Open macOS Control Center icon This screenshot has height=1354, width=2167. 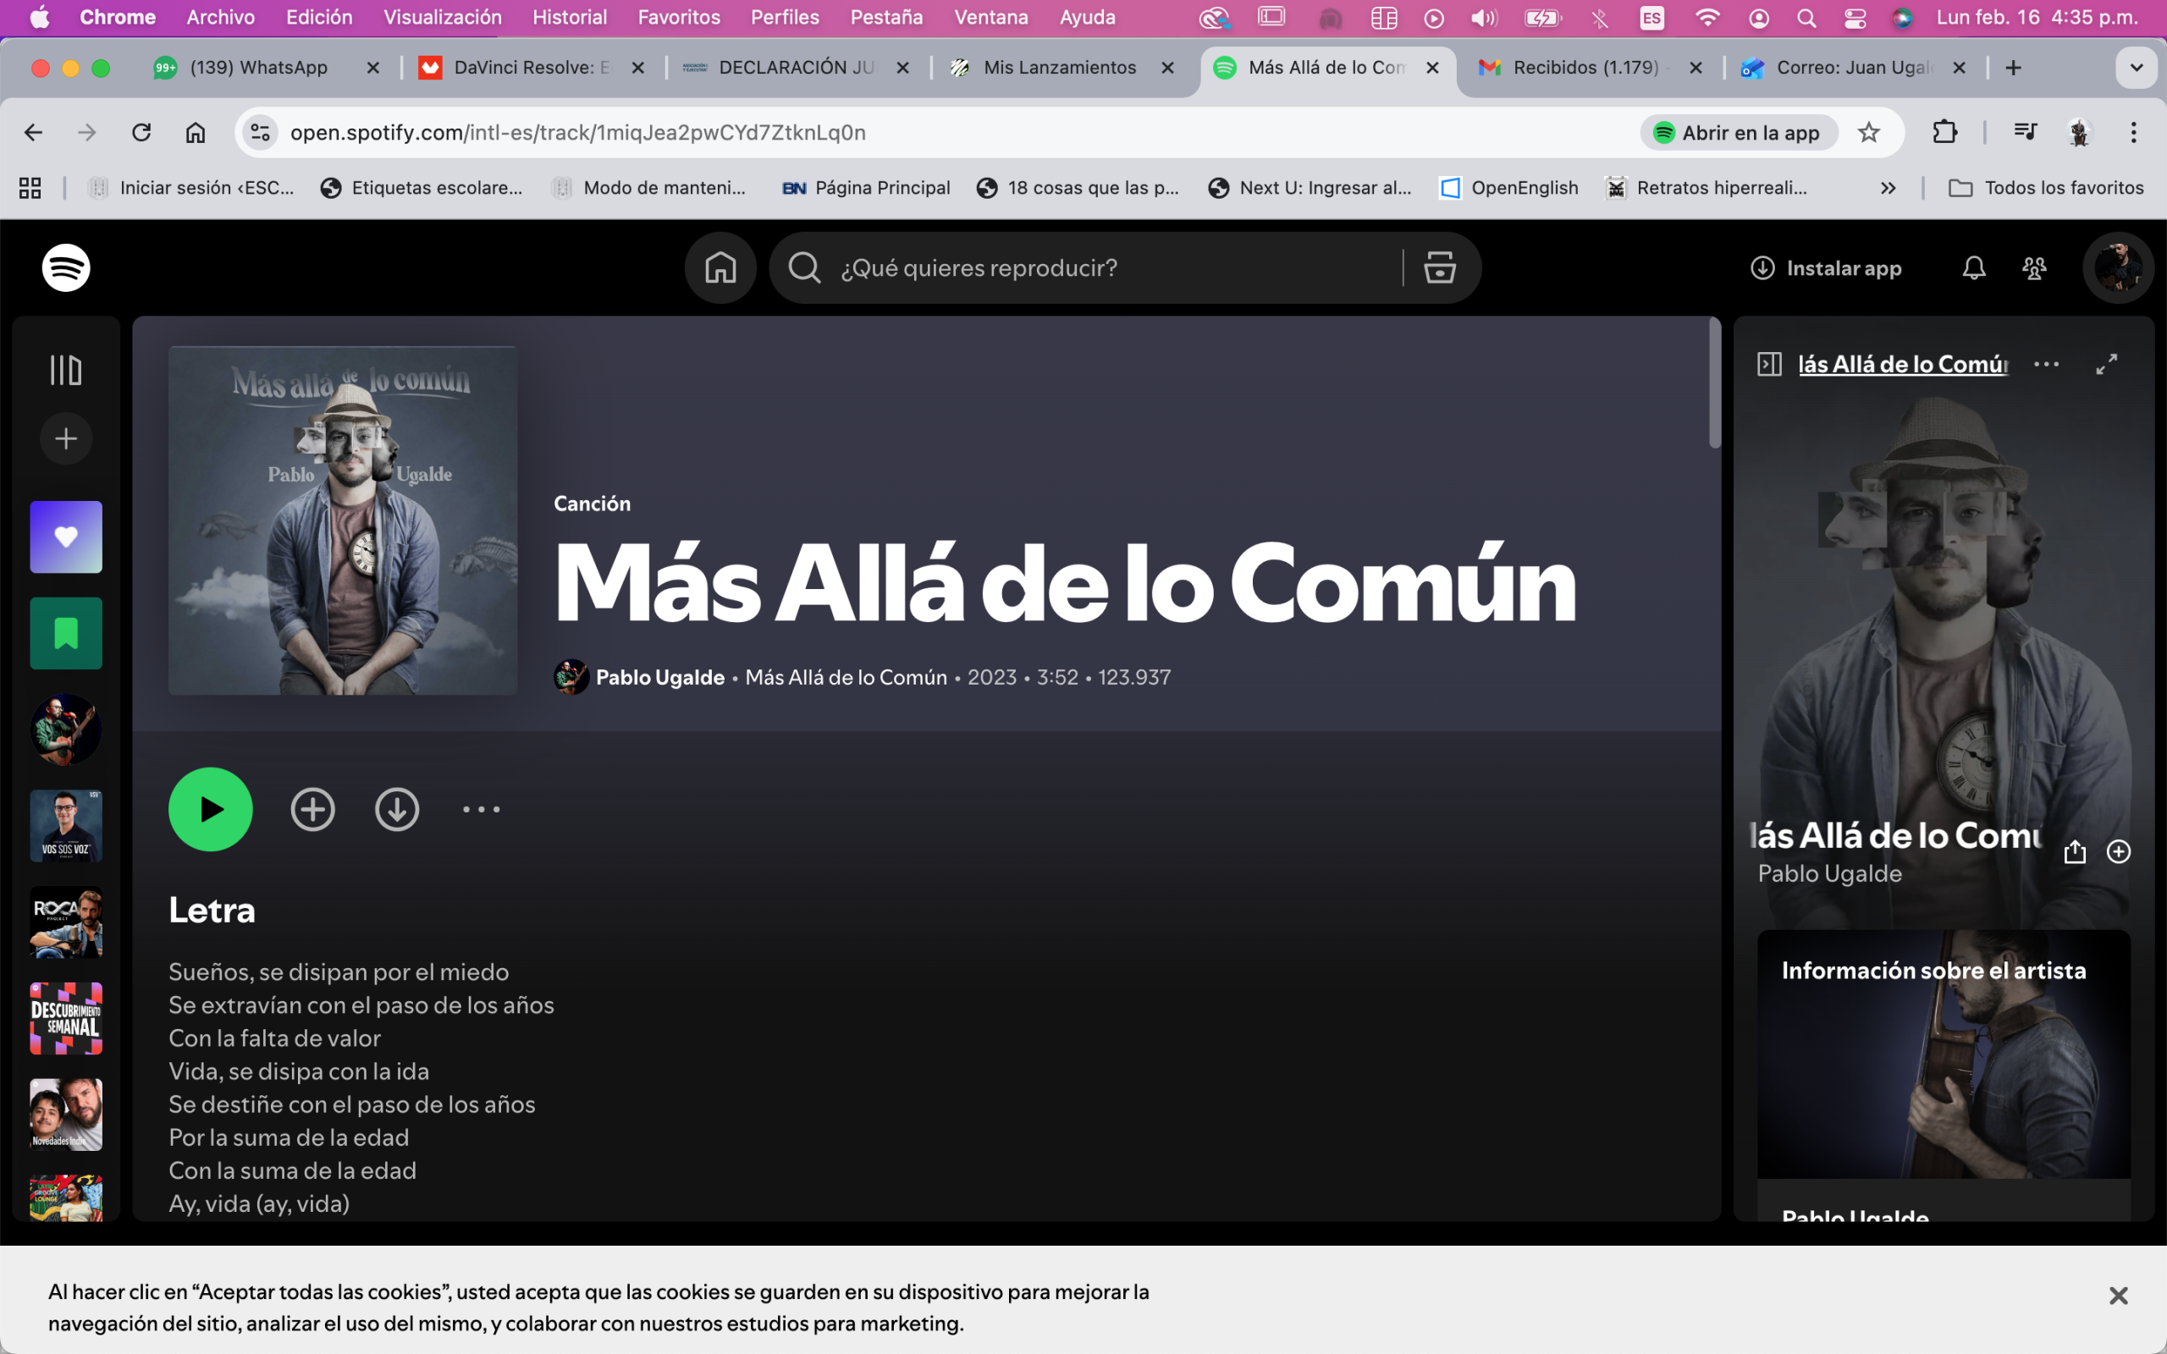[x=1855, y=17]
